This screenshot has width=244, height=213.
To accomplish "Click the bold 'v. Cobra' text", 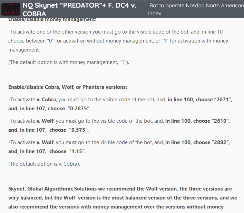I will point(47,100).
